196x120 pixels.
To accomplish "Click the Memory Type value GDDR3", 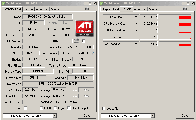I will click(38, 71).
